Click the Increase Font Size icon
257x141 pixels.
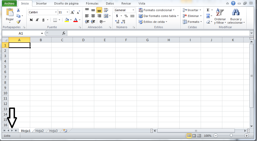tap(73, 12)
